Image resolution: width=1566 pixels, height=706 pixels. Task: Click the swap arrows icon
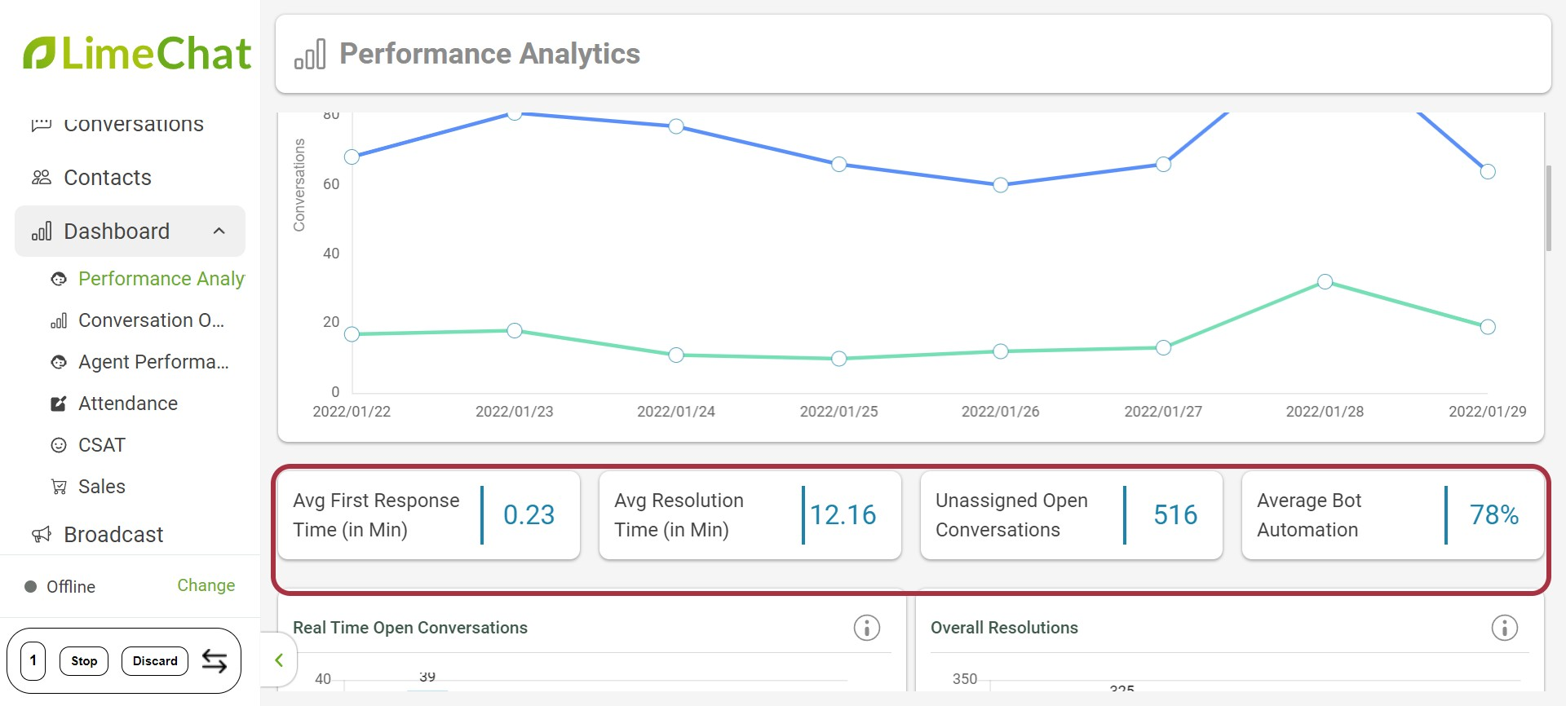click(215, 661)
